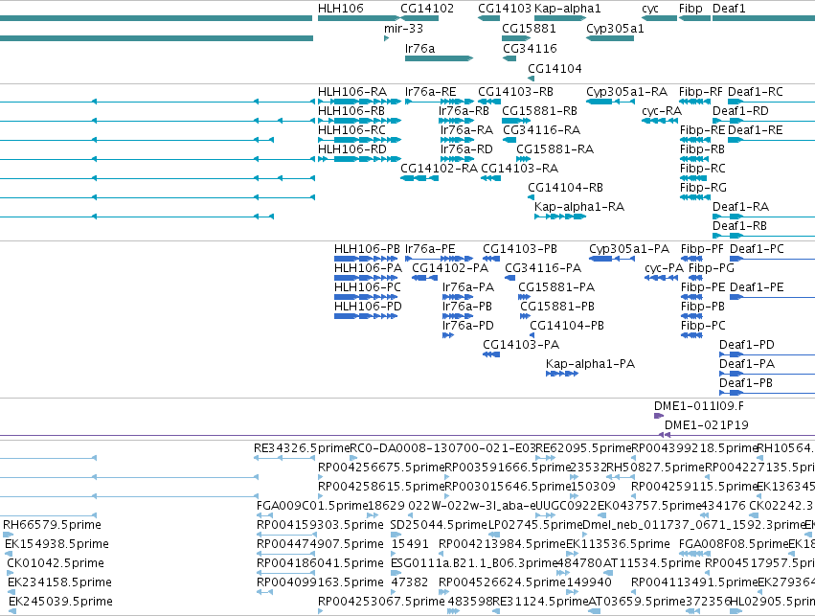The image size is (815, 616).
Task: Click the RP004099163.5prime EST label
Action: [320, 582]
